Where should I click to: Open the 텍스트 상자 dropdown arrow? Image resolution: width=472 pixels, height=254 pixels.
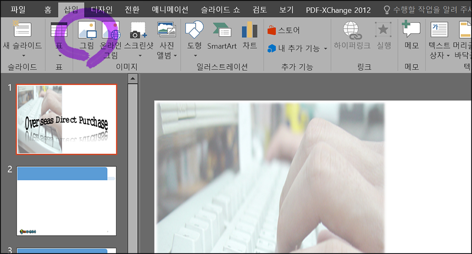pyautogui.click(x=448, y=56)
